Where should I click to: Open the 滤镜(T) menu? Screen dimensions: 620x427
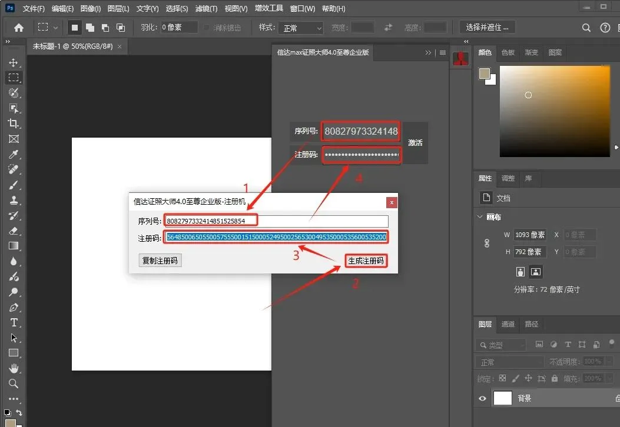(207, 8)
